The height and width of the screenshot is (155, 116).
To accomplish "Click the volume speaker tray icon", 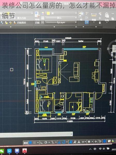I will point(104,149).
